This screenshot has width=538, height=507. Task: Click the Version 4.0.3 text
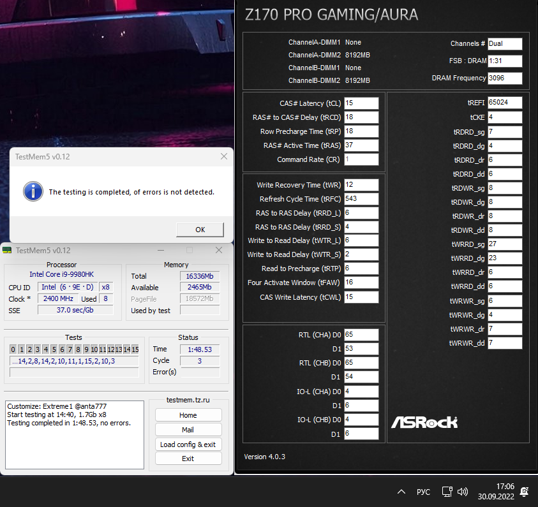tap(264, 457)
